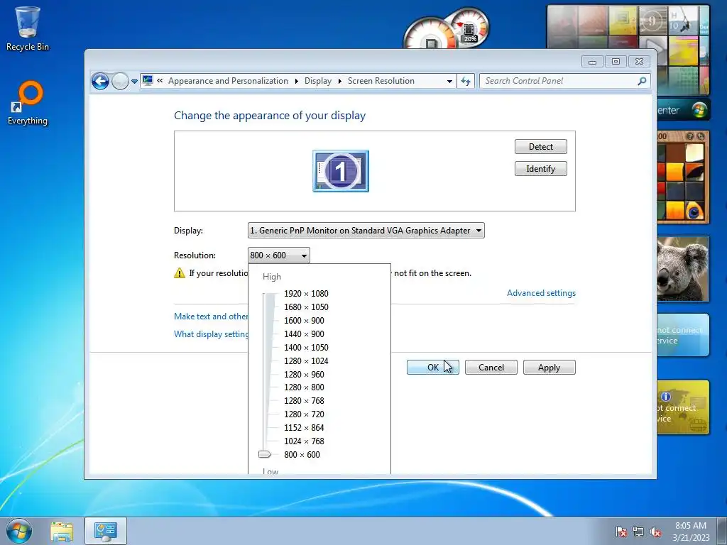Viewport: 727px width, 545px height.
Task: Choose 1280 × 720 resolution
Action: (304, 414)
